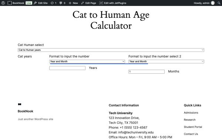Click the 123 Innovation Drive address line
The image size is (222, 139).
click(x=124, y=118)
